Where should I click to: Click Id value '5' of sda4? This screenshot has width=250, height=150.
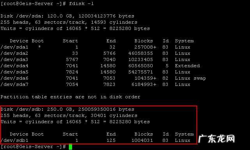(167, 66)
